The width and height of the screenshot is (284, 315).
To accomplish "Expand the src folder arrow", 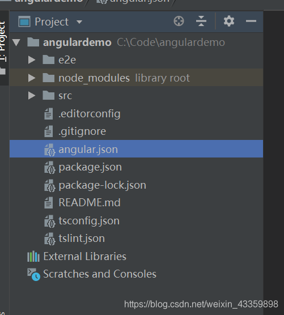I will [x=32, y=95].
